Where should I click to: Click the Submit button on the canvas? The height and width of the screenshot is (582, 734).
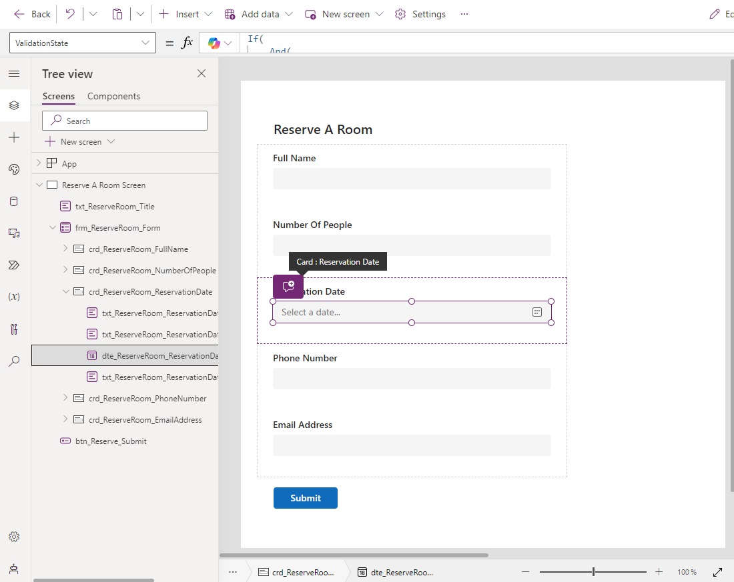click(305, 497)
